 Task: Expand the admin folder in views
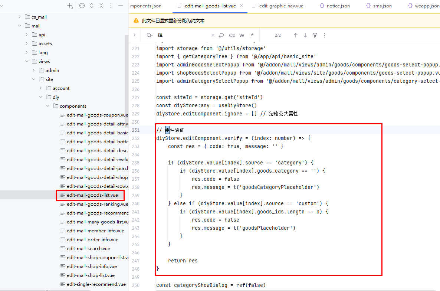34,71
